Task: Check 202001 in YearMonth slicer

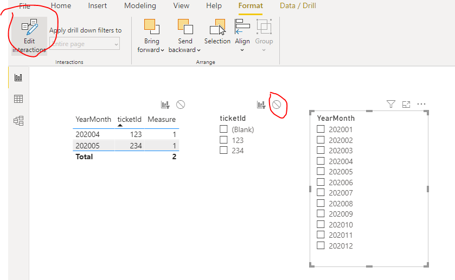Action: coord(321,129)
